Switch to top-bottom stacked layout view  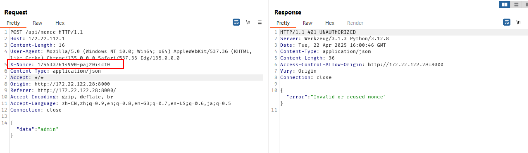[x=516, y=4]
